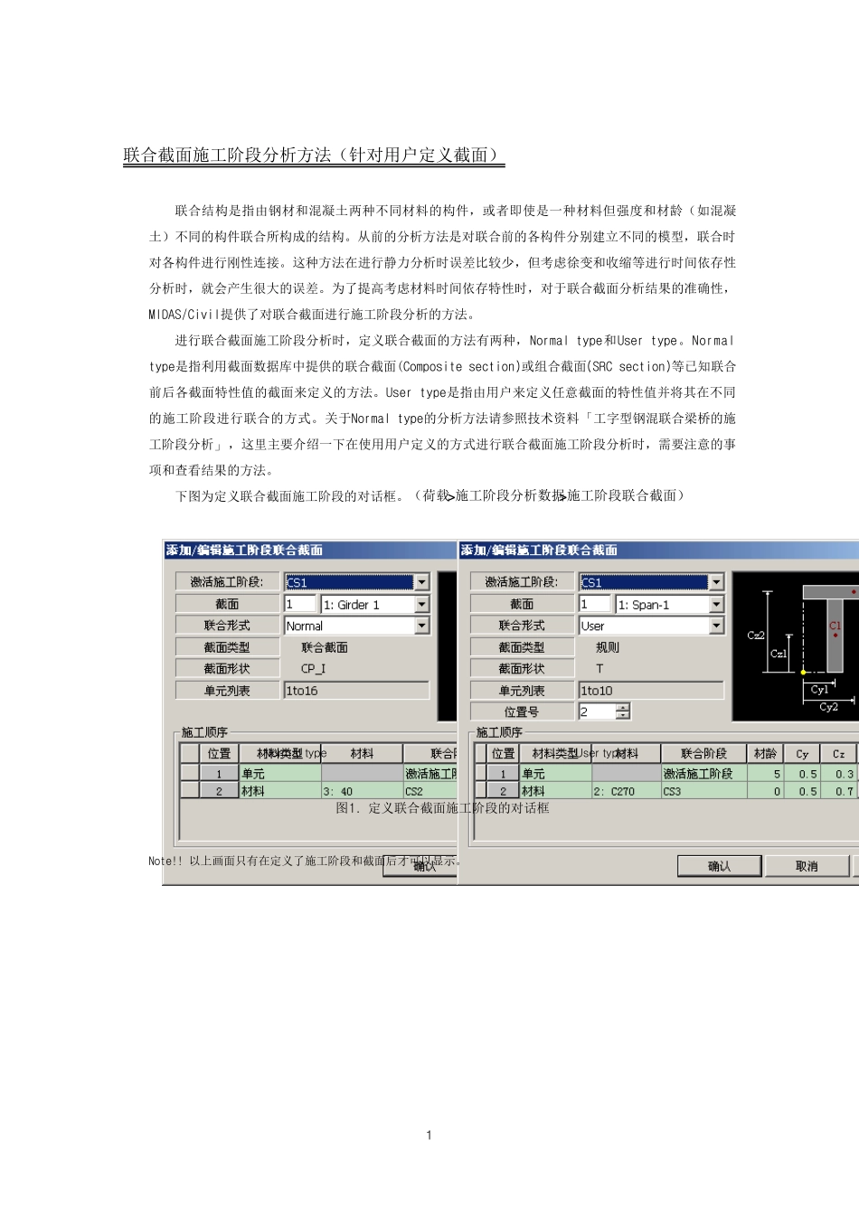This screenshot has height=1215, width=859.
Task: Click the 材料 column header in the left table
Action: click(362, 753)
